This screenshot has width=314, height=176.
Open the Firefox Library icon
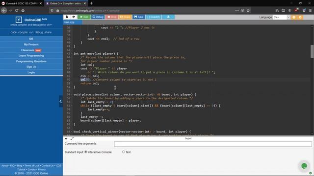point(277,10)
